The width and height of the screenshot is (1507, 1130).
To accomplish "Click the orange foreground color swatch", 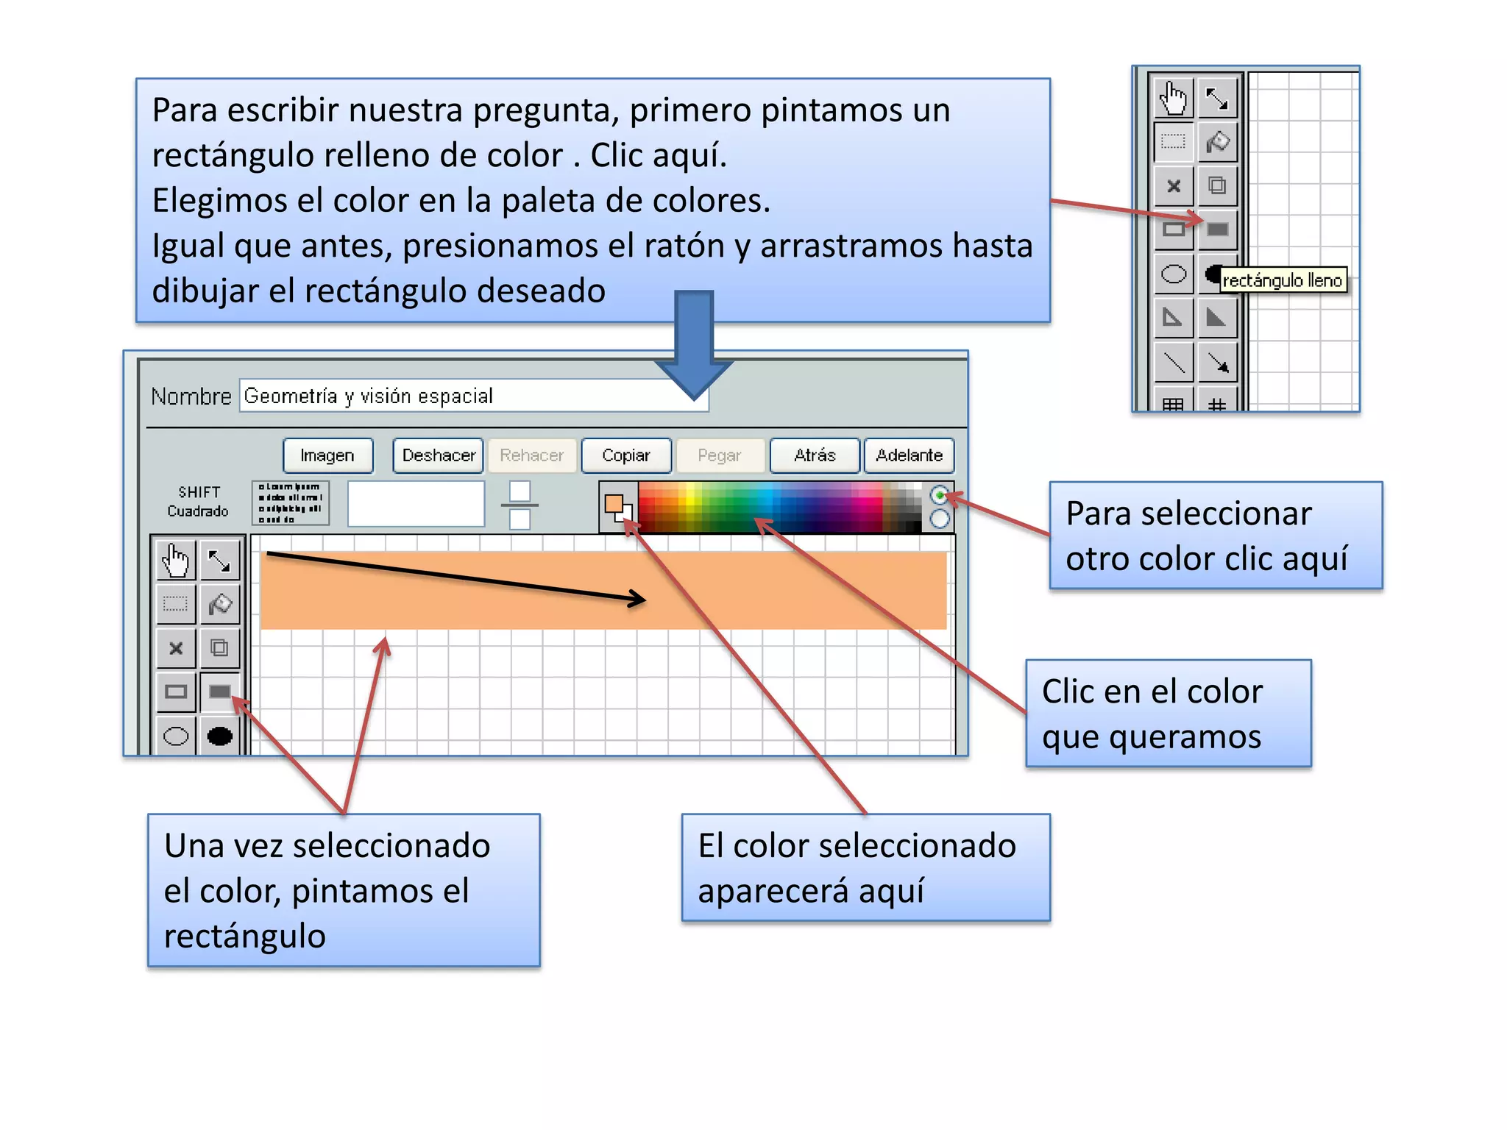I will point(613,503).
